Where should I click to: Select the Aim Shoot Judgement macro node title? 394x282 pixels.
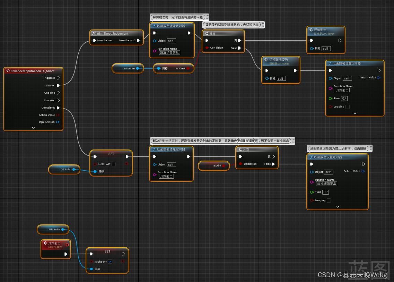pyautogui.click(x=113, y=33)
